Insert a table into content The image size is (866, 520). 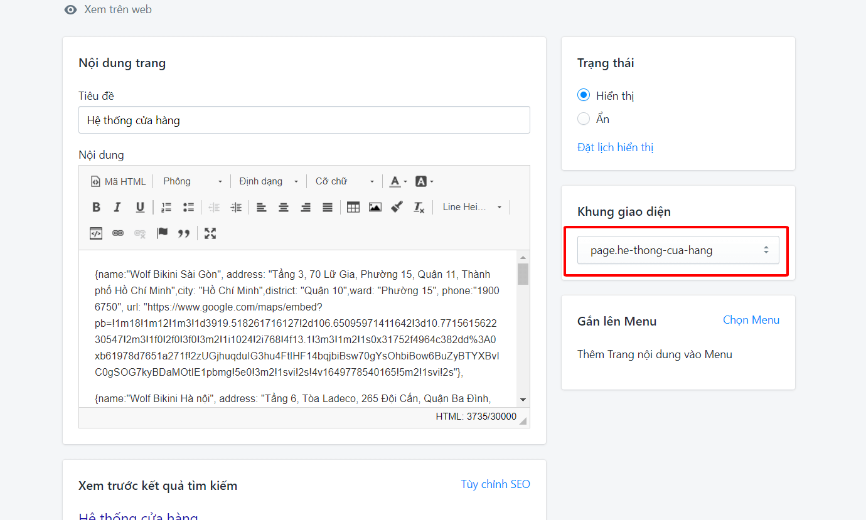(353, 208)
